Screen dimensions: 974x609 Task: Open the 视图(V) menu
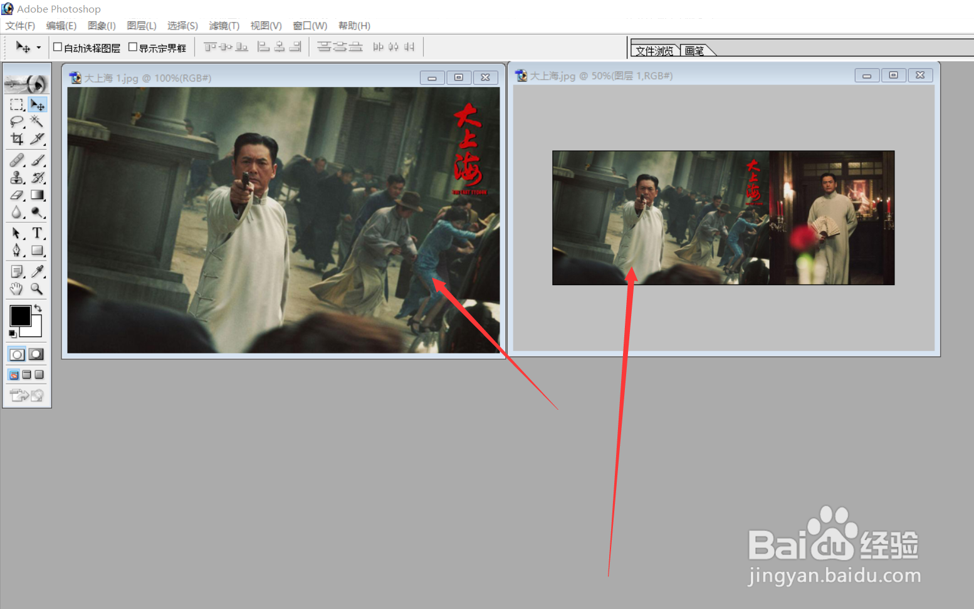tap(266, 26)
